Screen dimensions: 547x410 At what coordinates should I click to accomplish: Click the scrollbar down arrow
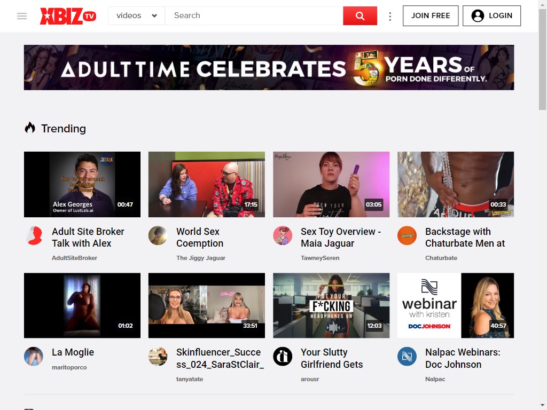(x=543, y=406)
